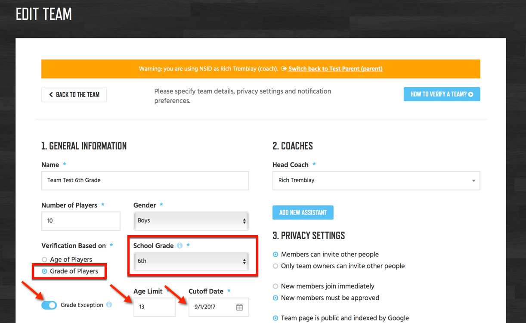Select Grade of Players radio option

tap(44, 271)
